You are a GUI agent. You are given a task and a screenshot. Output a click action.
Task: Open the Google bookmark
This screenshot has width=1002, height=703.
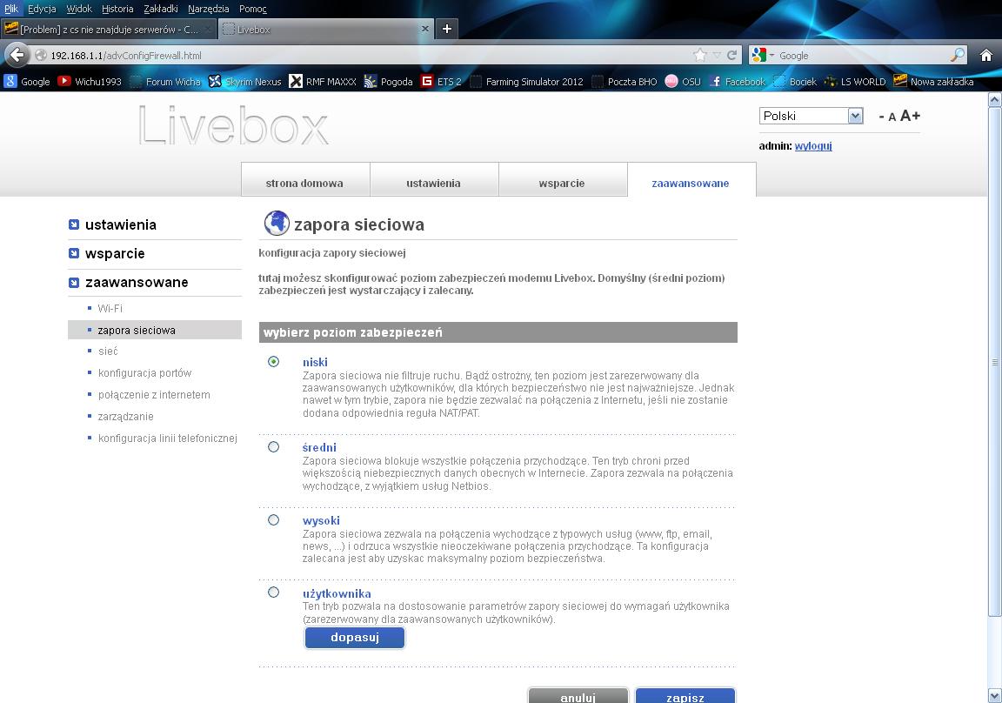pyautogui.click(x=27, y=81)
